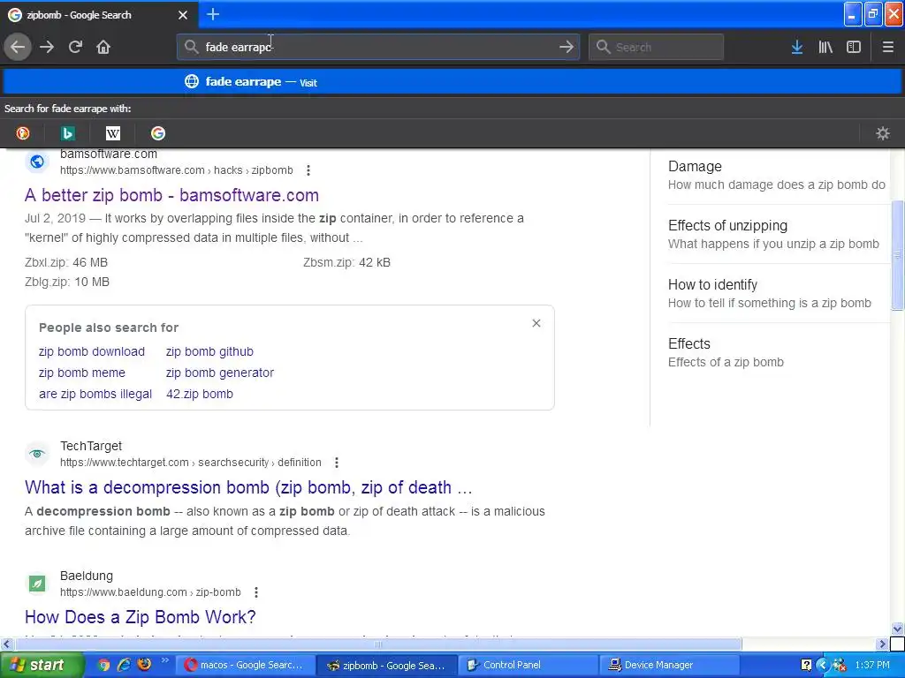Open the Library bookmarks and history menu
Screen dimensions: 905x678
click(x=825, y=48)
